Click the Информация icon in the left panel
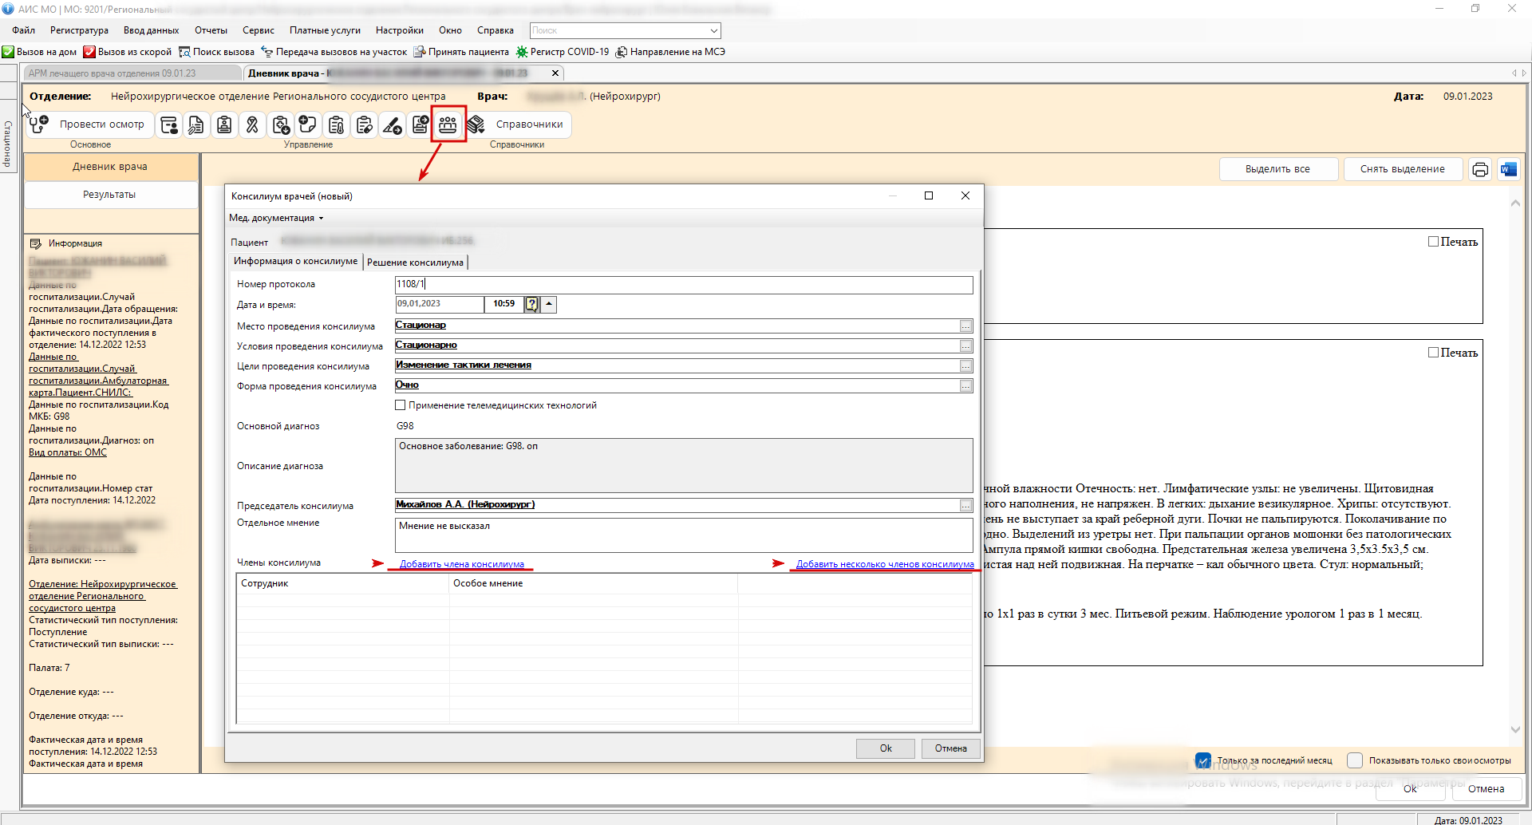This screenshot has height=825, width=1532. [35, 243]
